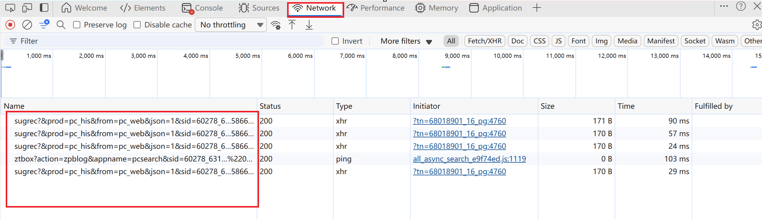The width and height of the screenshot is (762, 219).
Task: Open the Performance tab
Action: click(376, 8)
